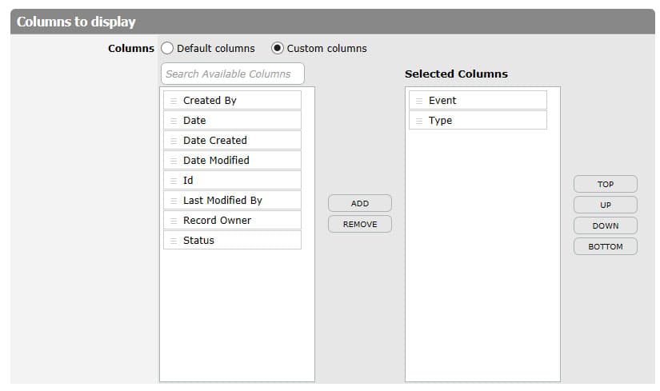This screenshot has height=391, width=660.
Task: Select Created By in available columns
Action: [x=232, y=100]
